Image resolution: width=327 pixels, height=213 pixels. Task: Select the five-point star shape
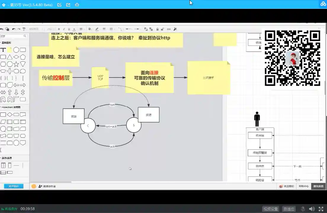tap(16, 64)
